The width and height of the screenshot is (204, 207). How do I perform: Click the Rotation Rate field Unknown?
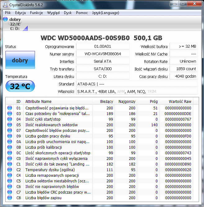(x=184, y=61)
